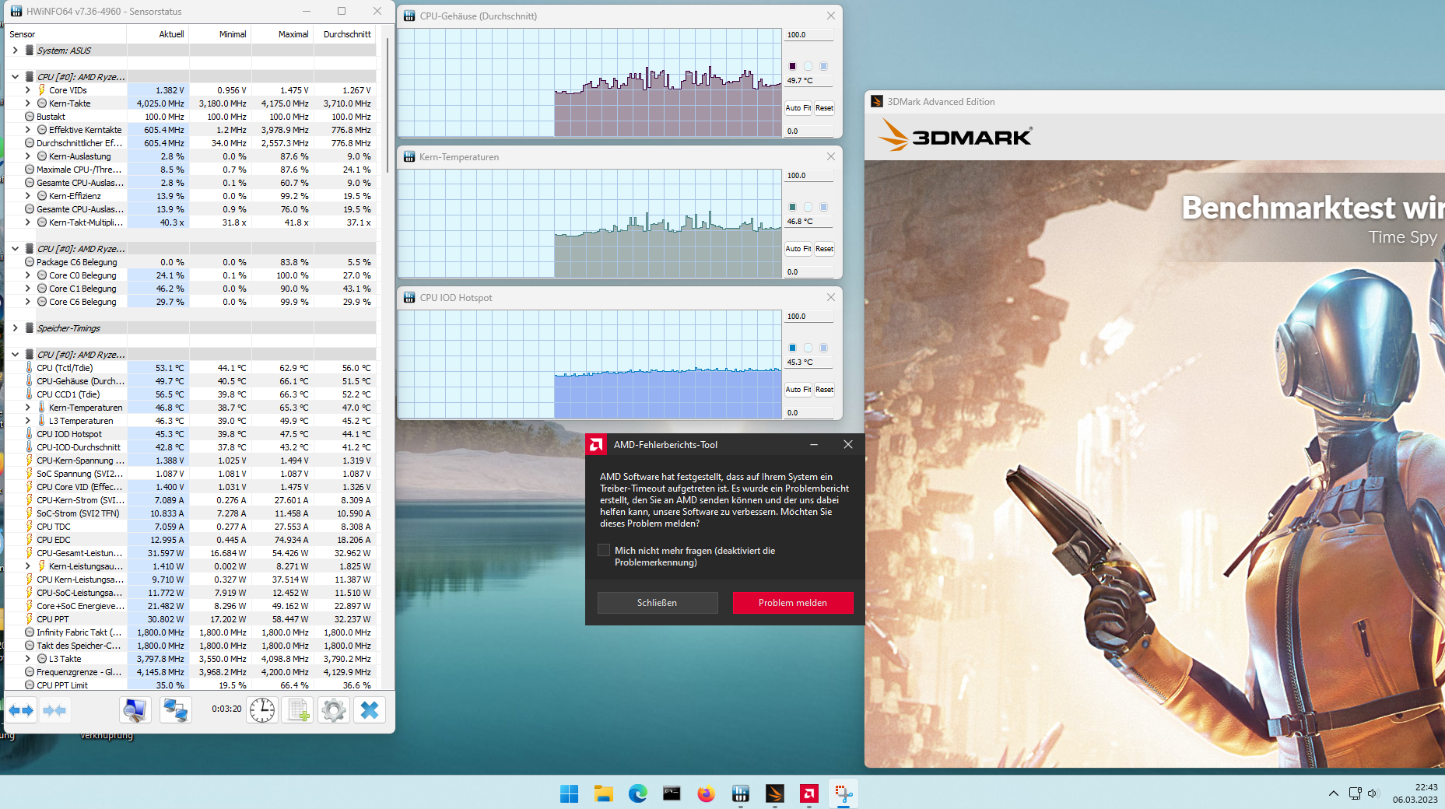1445x809 pixels.
Task: Click teal line color swatch in Kern-Temperaturen graph
Action: (x=792, y=207)
